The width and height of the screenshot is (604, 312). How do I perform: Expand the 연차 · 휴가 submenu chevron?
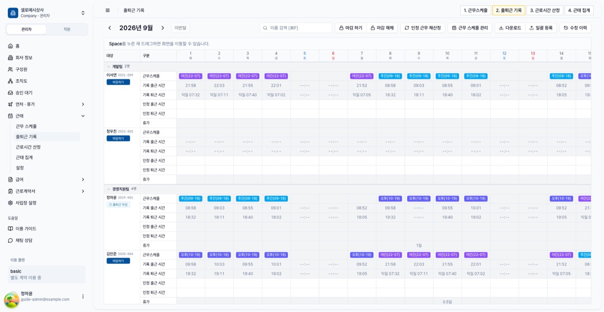83,104
